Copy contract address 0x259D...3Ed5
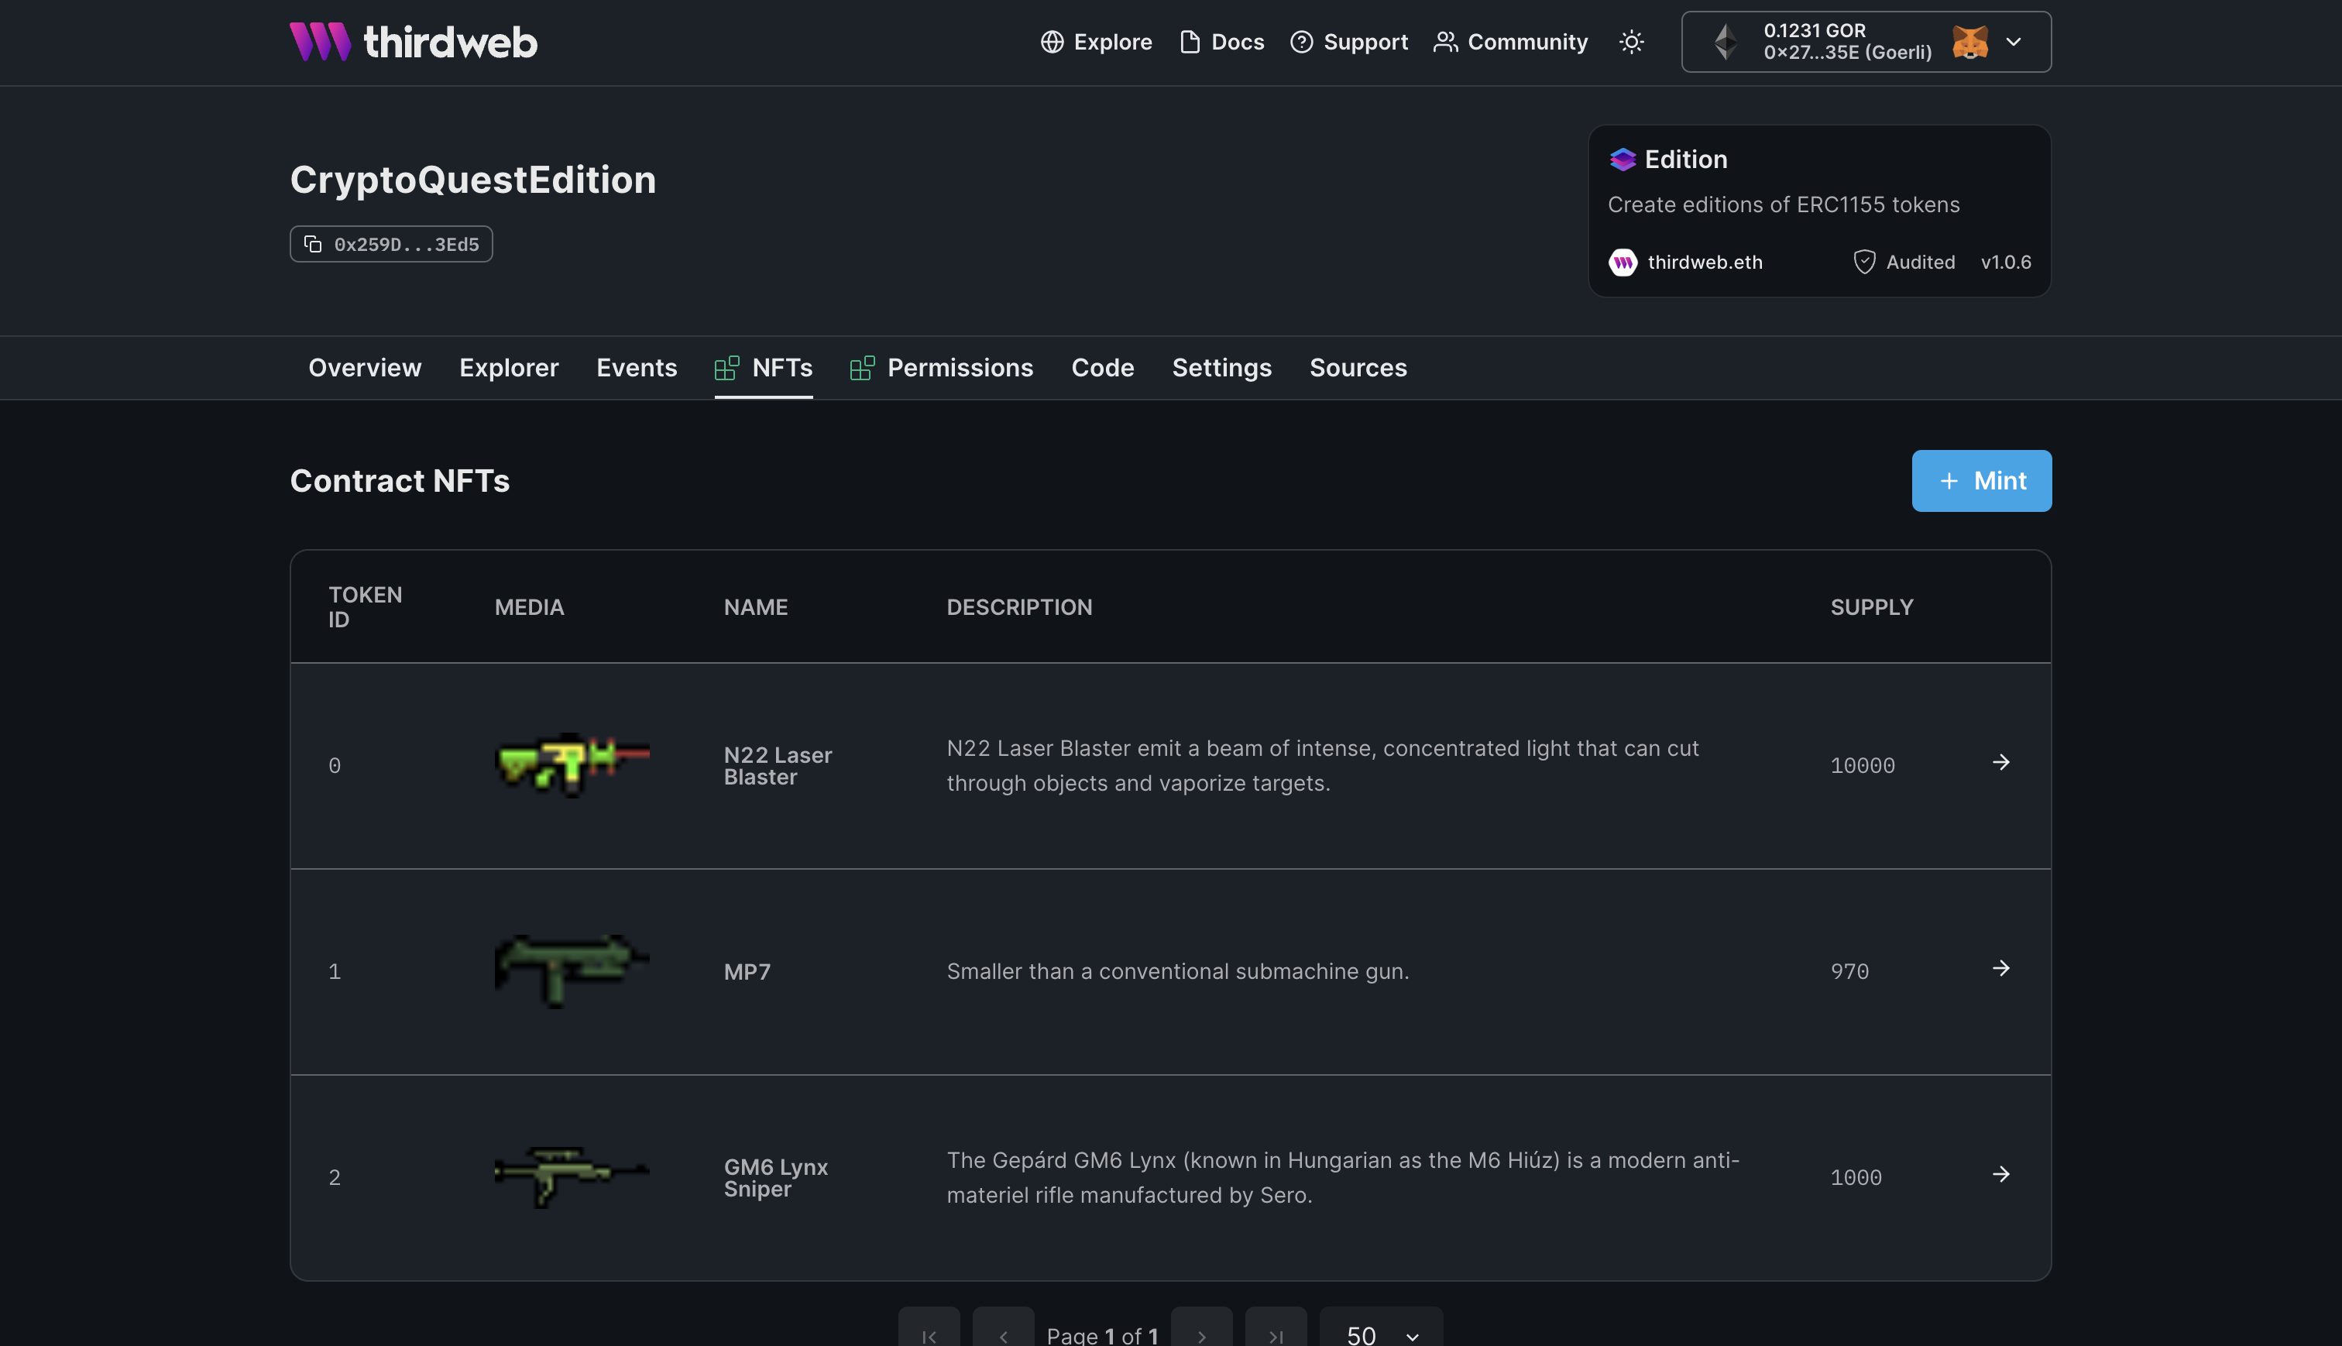This screenshot has width=2342, height=1346. (391, 244)
